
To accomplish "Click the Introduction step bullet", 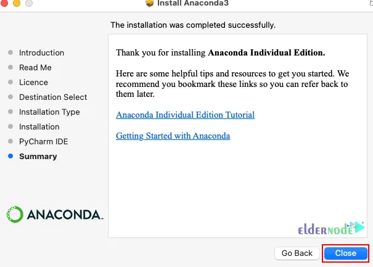I will coord(10,52).
